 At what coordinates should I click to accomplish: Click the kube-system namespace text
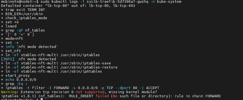[170, 2]
